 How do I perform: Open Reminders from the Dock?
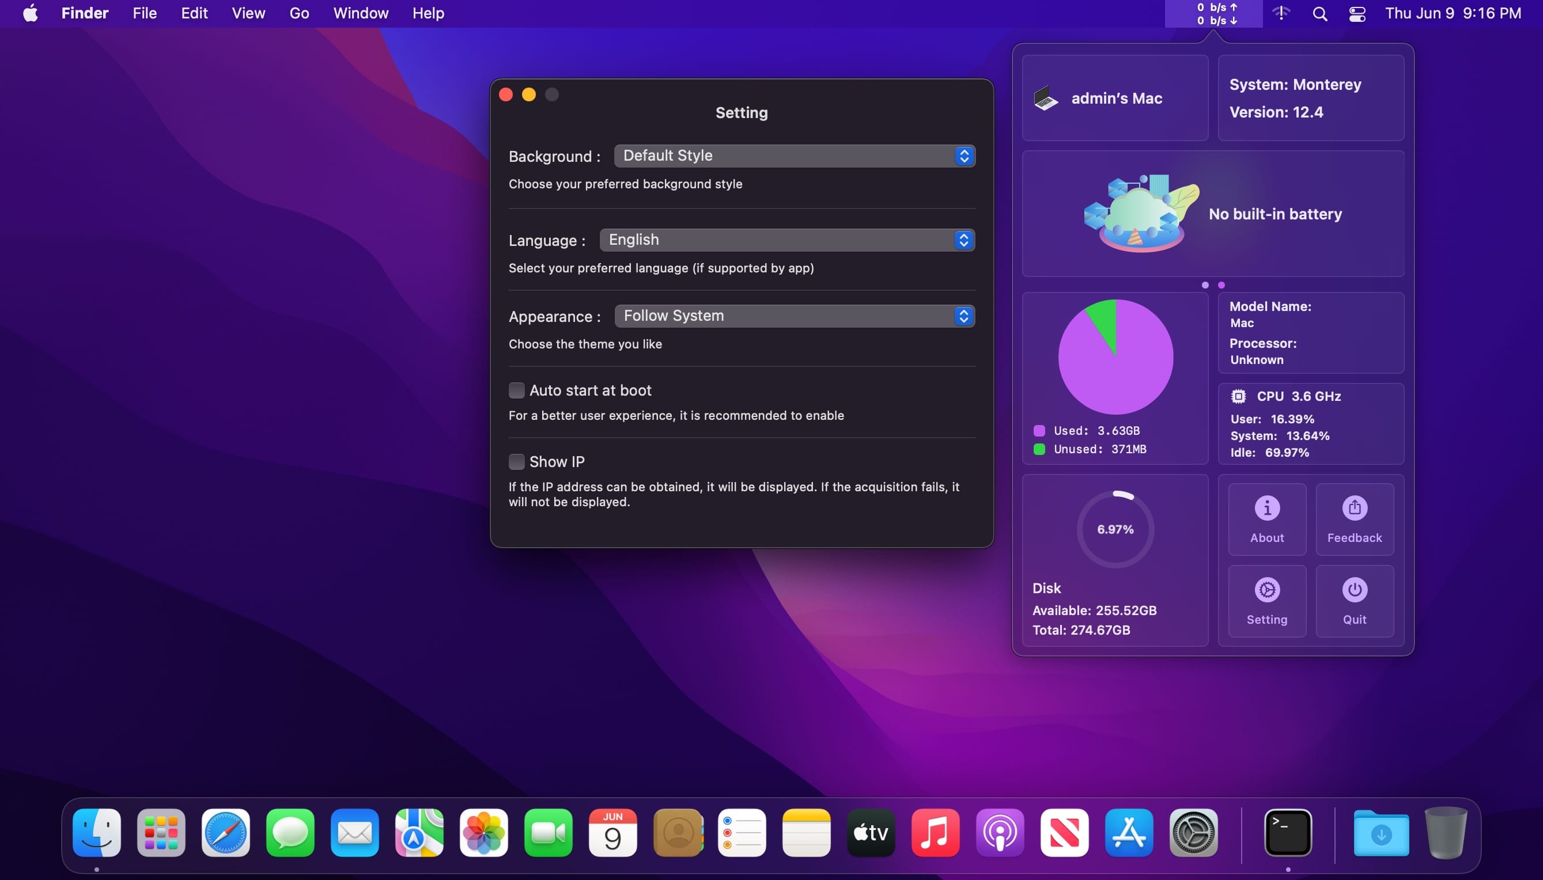(x=742, y=833)
